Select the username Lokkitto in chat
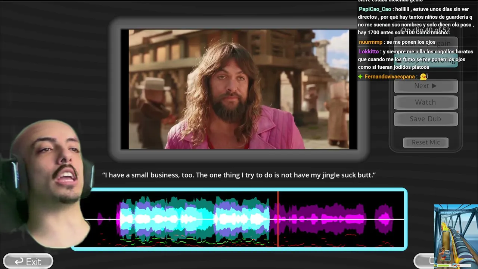Image resolution: width=478 pixels, height=269 pixels. (369, 52)
